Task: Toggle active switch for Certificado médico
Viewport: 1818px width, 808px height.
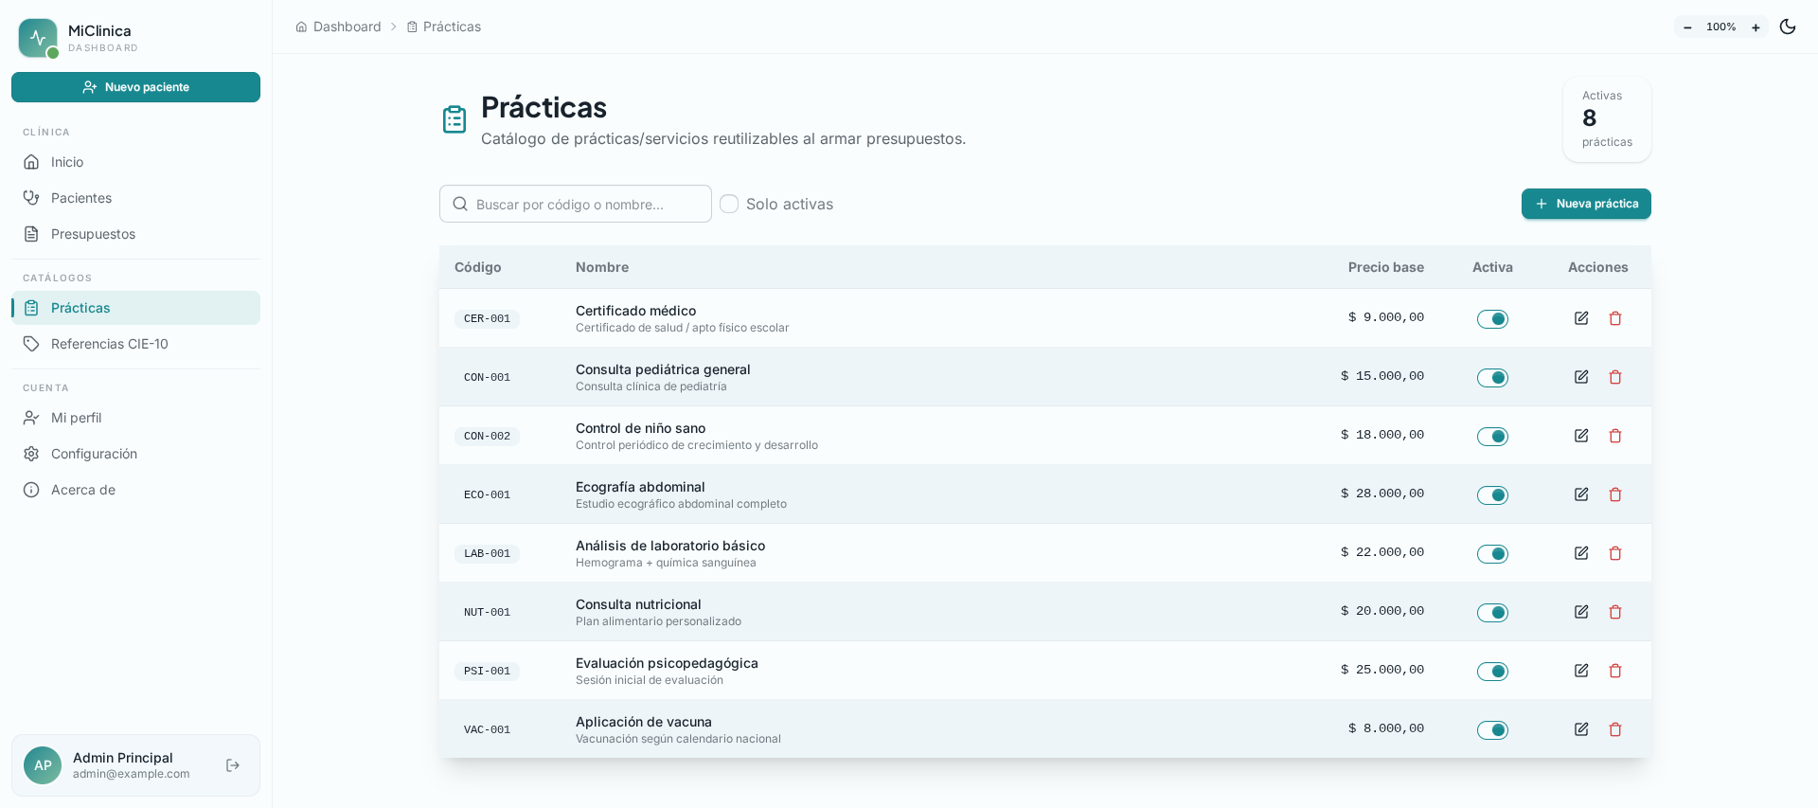Action: (x=1492, y=319)
